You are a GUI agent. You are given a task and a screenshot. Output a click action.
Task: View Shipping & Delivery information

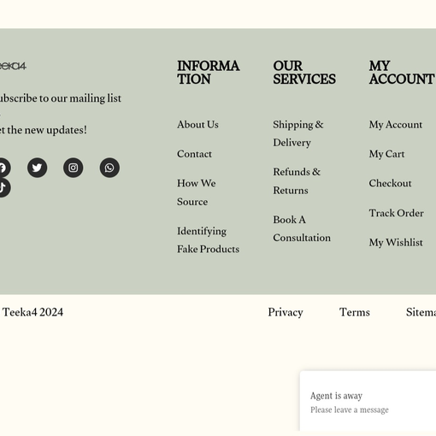point(298,133)
